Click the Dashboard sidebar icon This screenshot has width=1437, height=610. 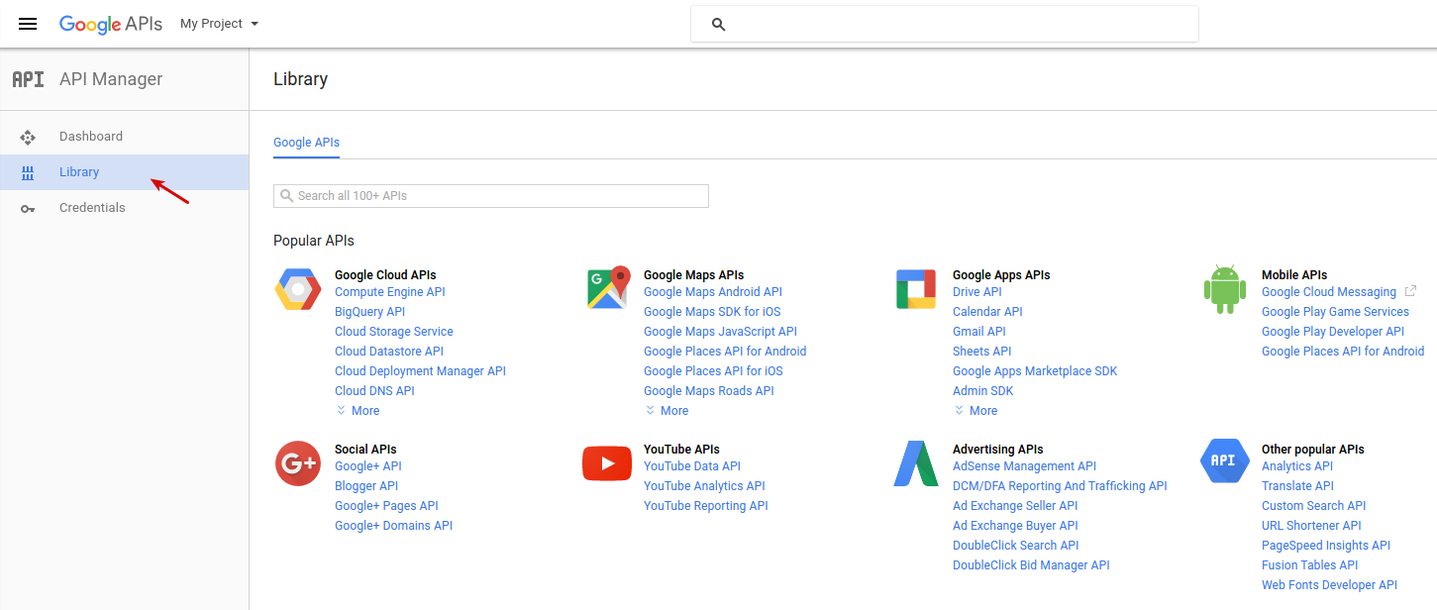28,137
